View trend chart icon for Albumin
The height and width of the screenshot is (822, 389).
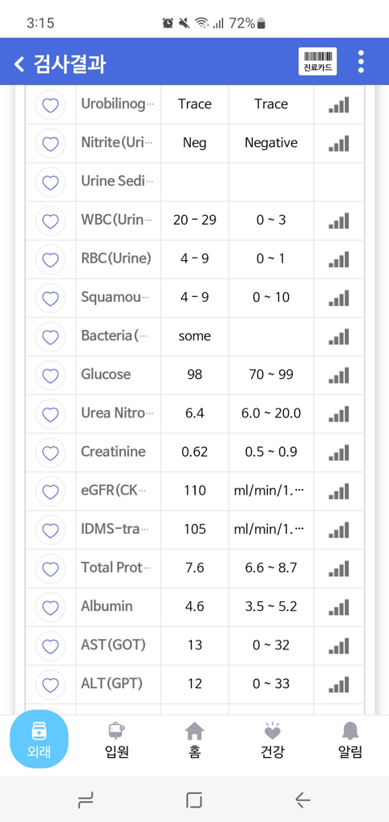point(338,607)
